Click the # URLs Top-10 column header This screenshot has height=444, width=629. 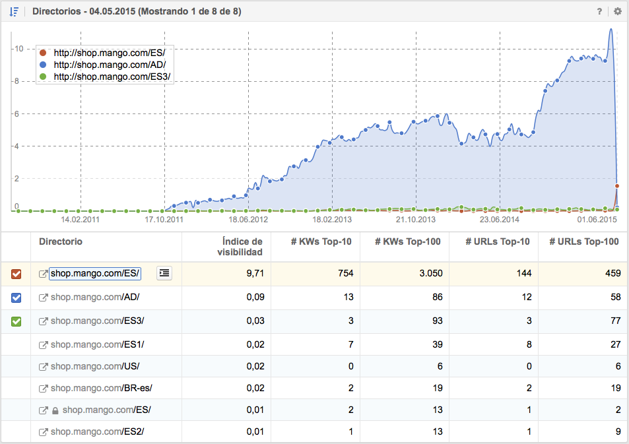click(494, 242)
